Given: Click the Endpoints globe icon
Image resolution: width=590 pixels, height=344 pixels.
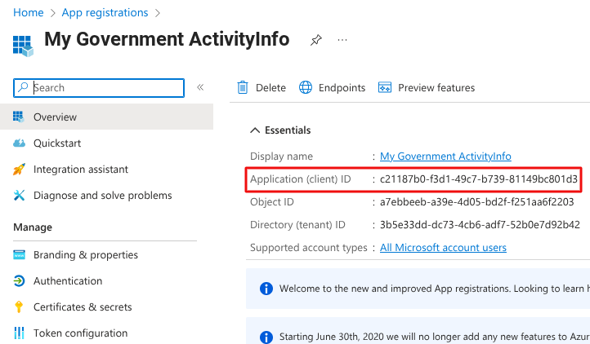Looking at the screenshot, I should click(306, 88).
